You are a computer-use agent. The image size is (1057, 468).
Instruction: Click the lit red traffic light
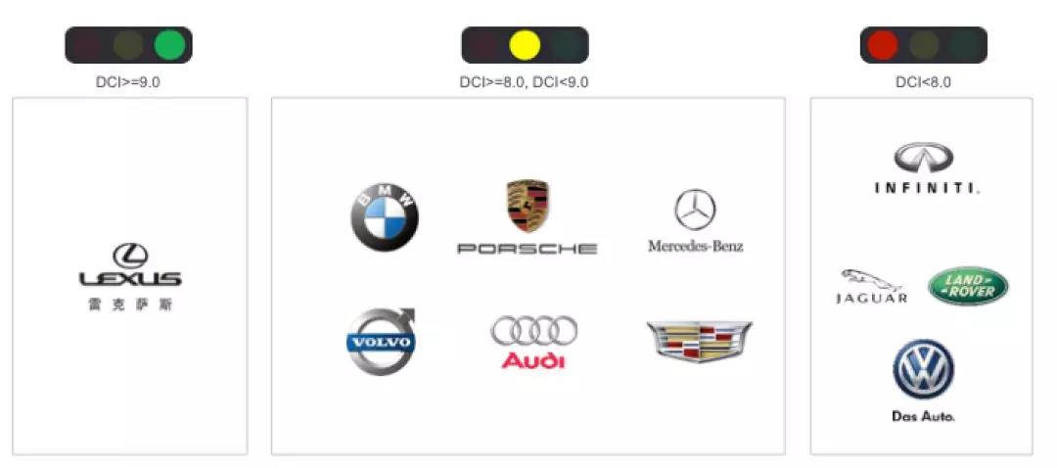pyautogui.click(x=883, y=45)
